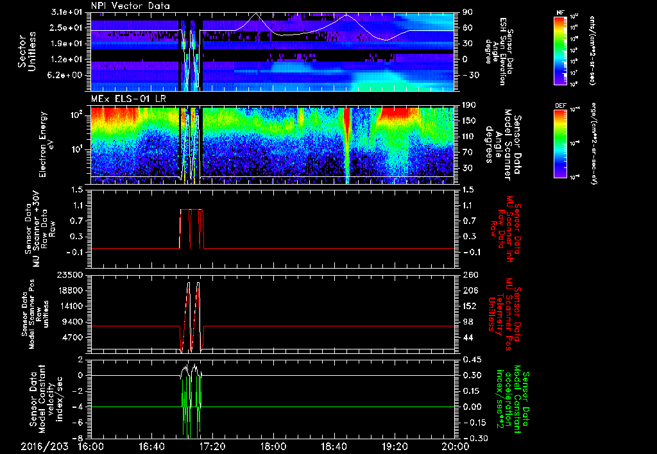Viewport: 657px width, 454px height.
Task: Click the 14100 scanner position tick label
Action: [69, 306]
